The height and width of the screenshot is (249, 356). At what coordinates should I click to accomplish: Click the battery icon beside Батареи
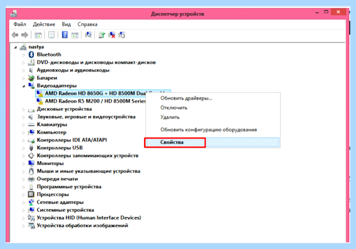click(31, 78)
